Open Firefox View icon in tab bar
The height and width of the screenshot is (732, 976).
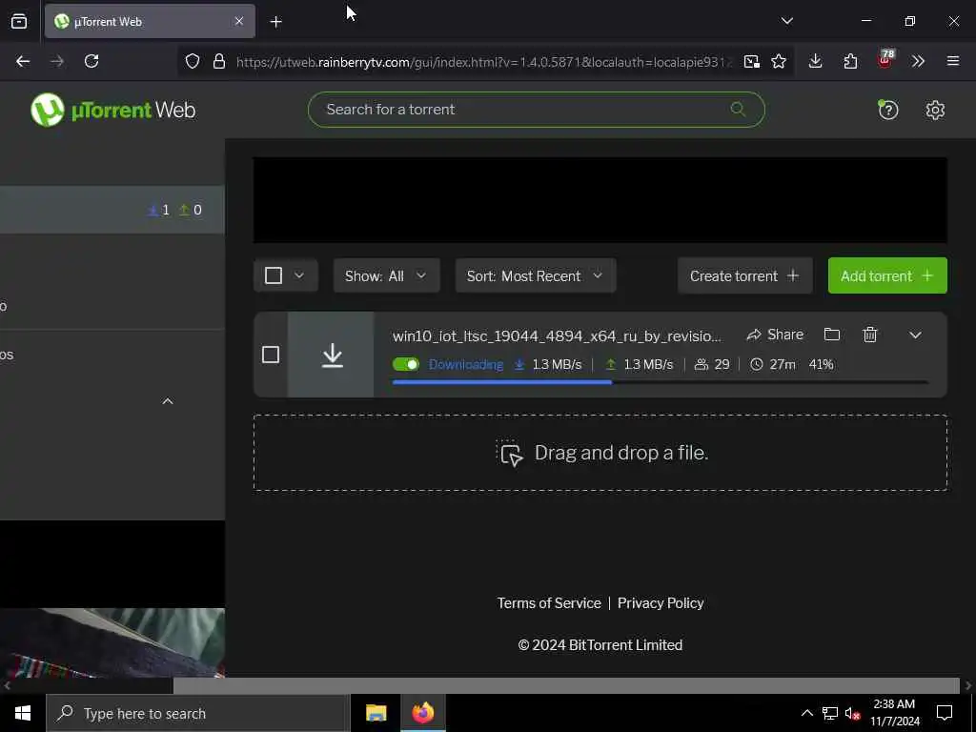(x=19, y=21)
